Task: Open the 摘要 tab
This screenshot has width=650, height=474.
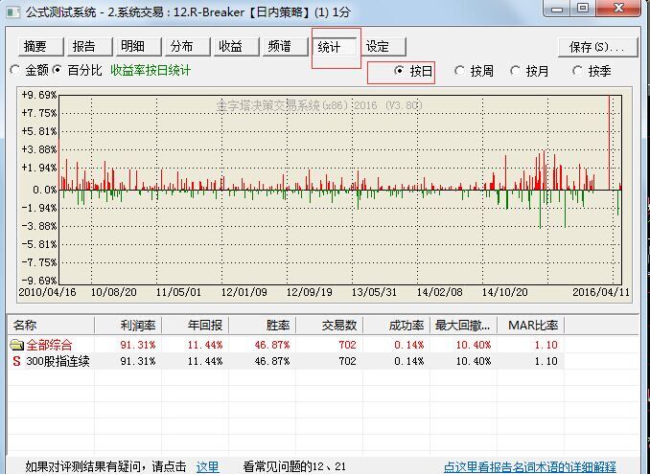Action: click(x=36, y=46)
